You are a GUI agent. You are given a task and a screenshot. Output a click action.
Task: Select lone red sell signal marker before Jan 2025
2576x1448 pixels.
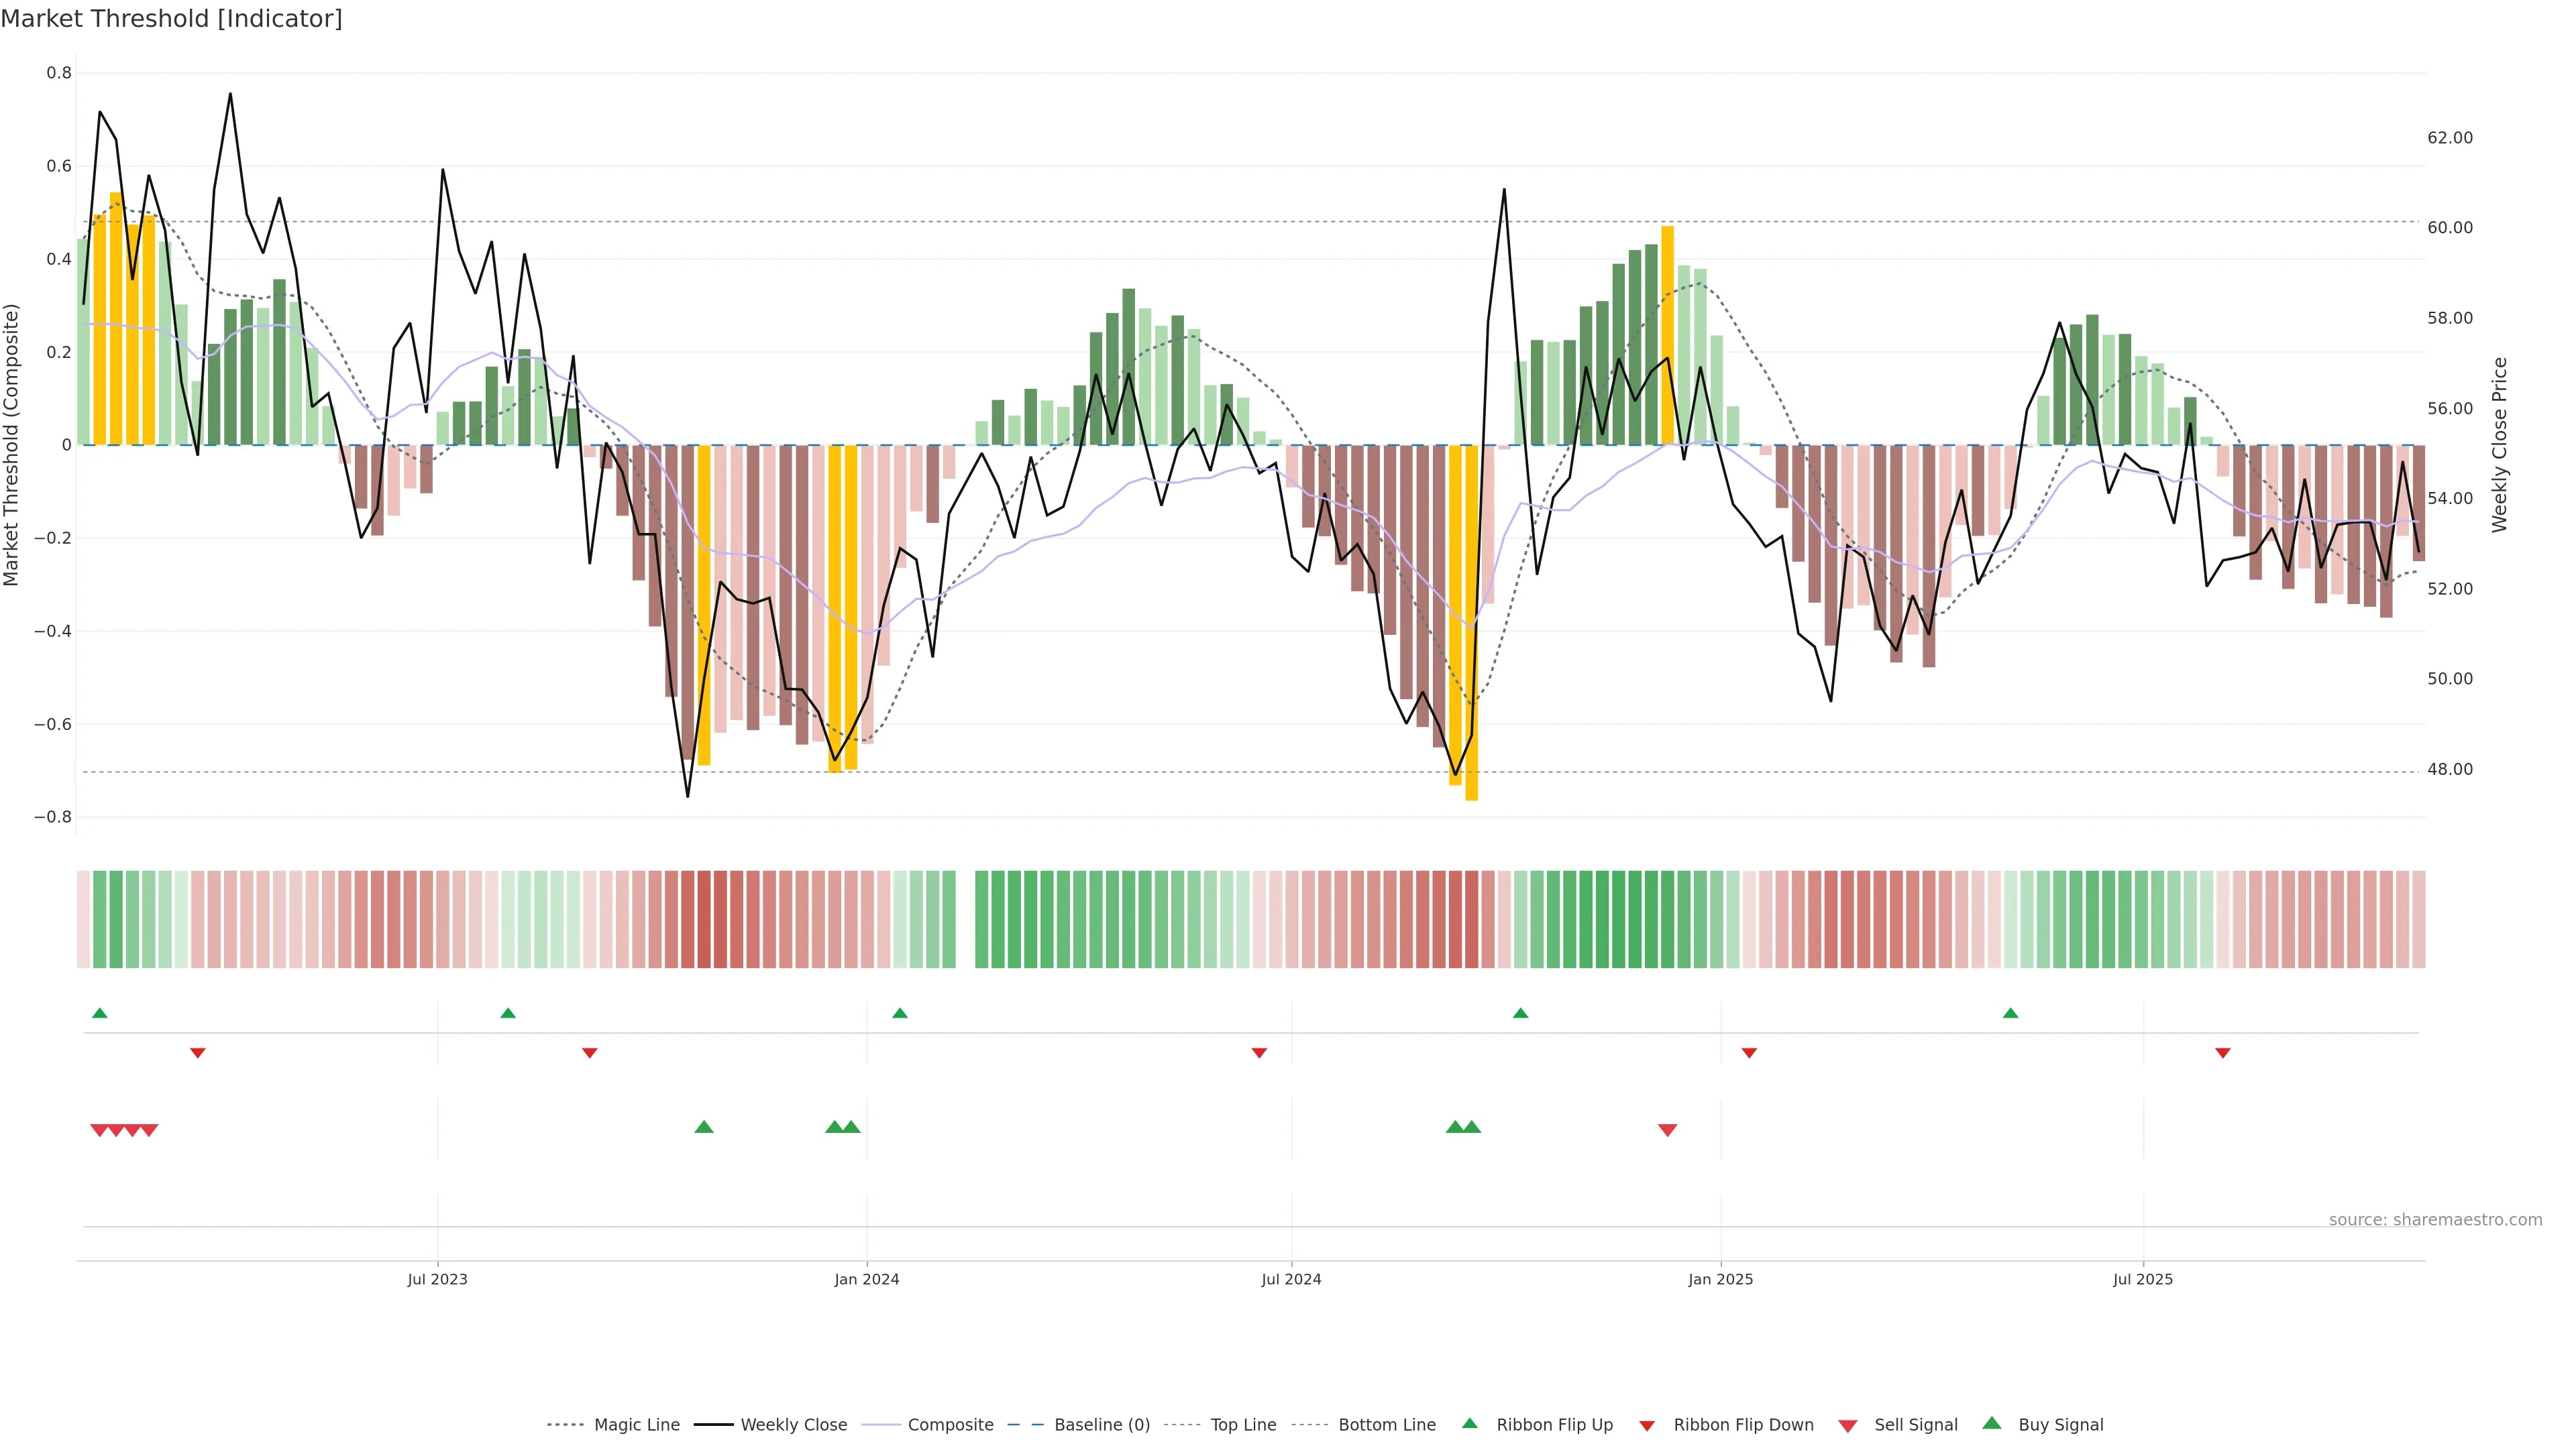[x=1667, y=1130]
